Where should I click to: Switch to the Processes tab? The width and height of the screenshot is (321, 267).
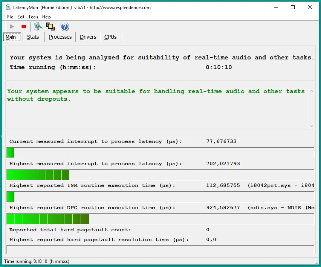[60, 37]
